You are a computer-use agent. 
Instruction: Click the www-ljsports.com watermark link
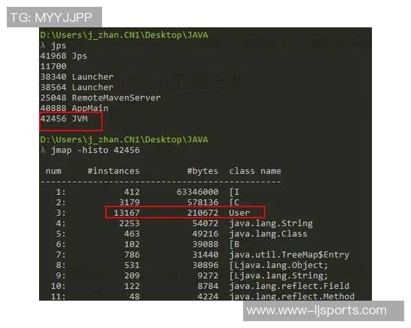click(316, 310)
